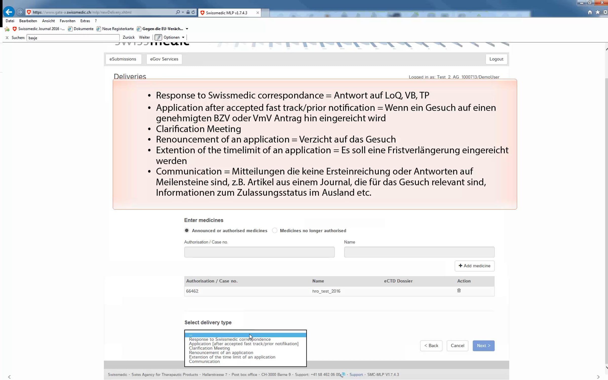Screen dimensions: 608x380
Task: Click the highlighter icon next to Optionen
Action: tap(158, 37)
